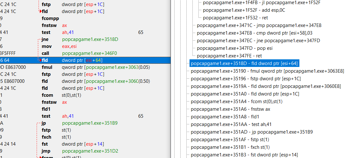358x158 pixels.
Task: Select test ah,41 row just above jp
Action: [x=85, y=116]
